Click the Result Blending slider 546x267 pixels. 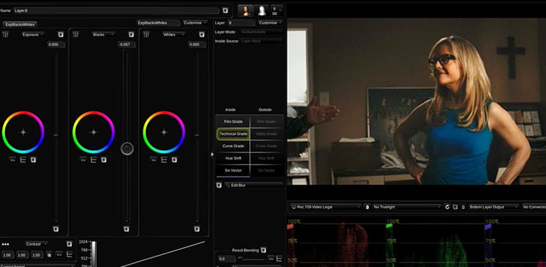click(x=251, y=259)
